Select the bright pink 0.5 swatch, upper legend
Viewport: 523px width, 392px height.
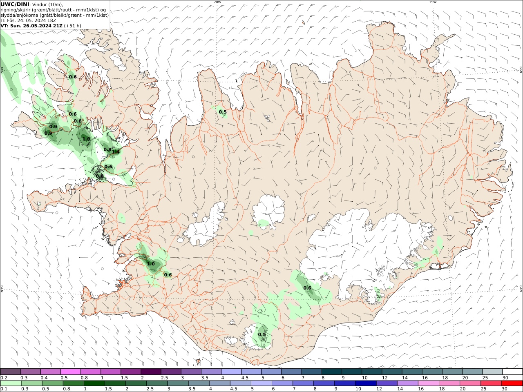(x=71, y=372)
